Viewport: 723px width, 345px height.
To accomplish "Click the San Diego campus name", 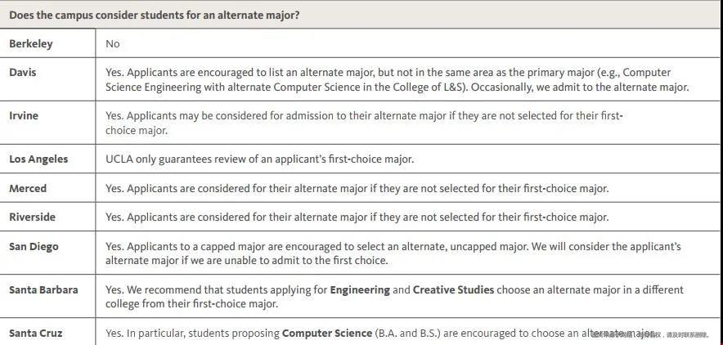I will (34, 246).
